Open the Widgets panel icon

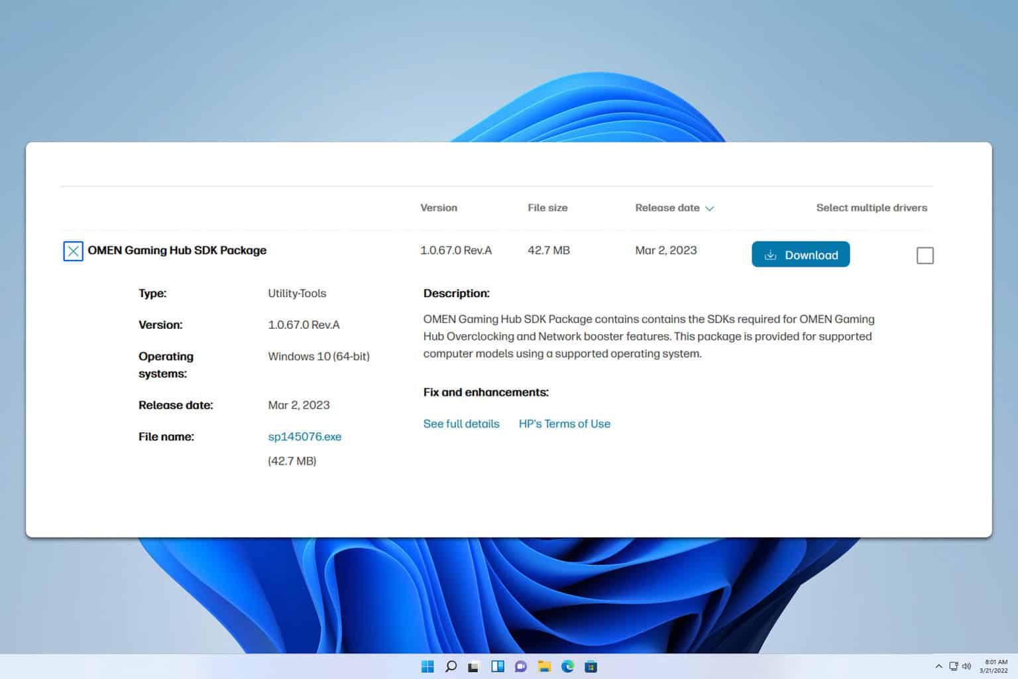pos(497,666)
